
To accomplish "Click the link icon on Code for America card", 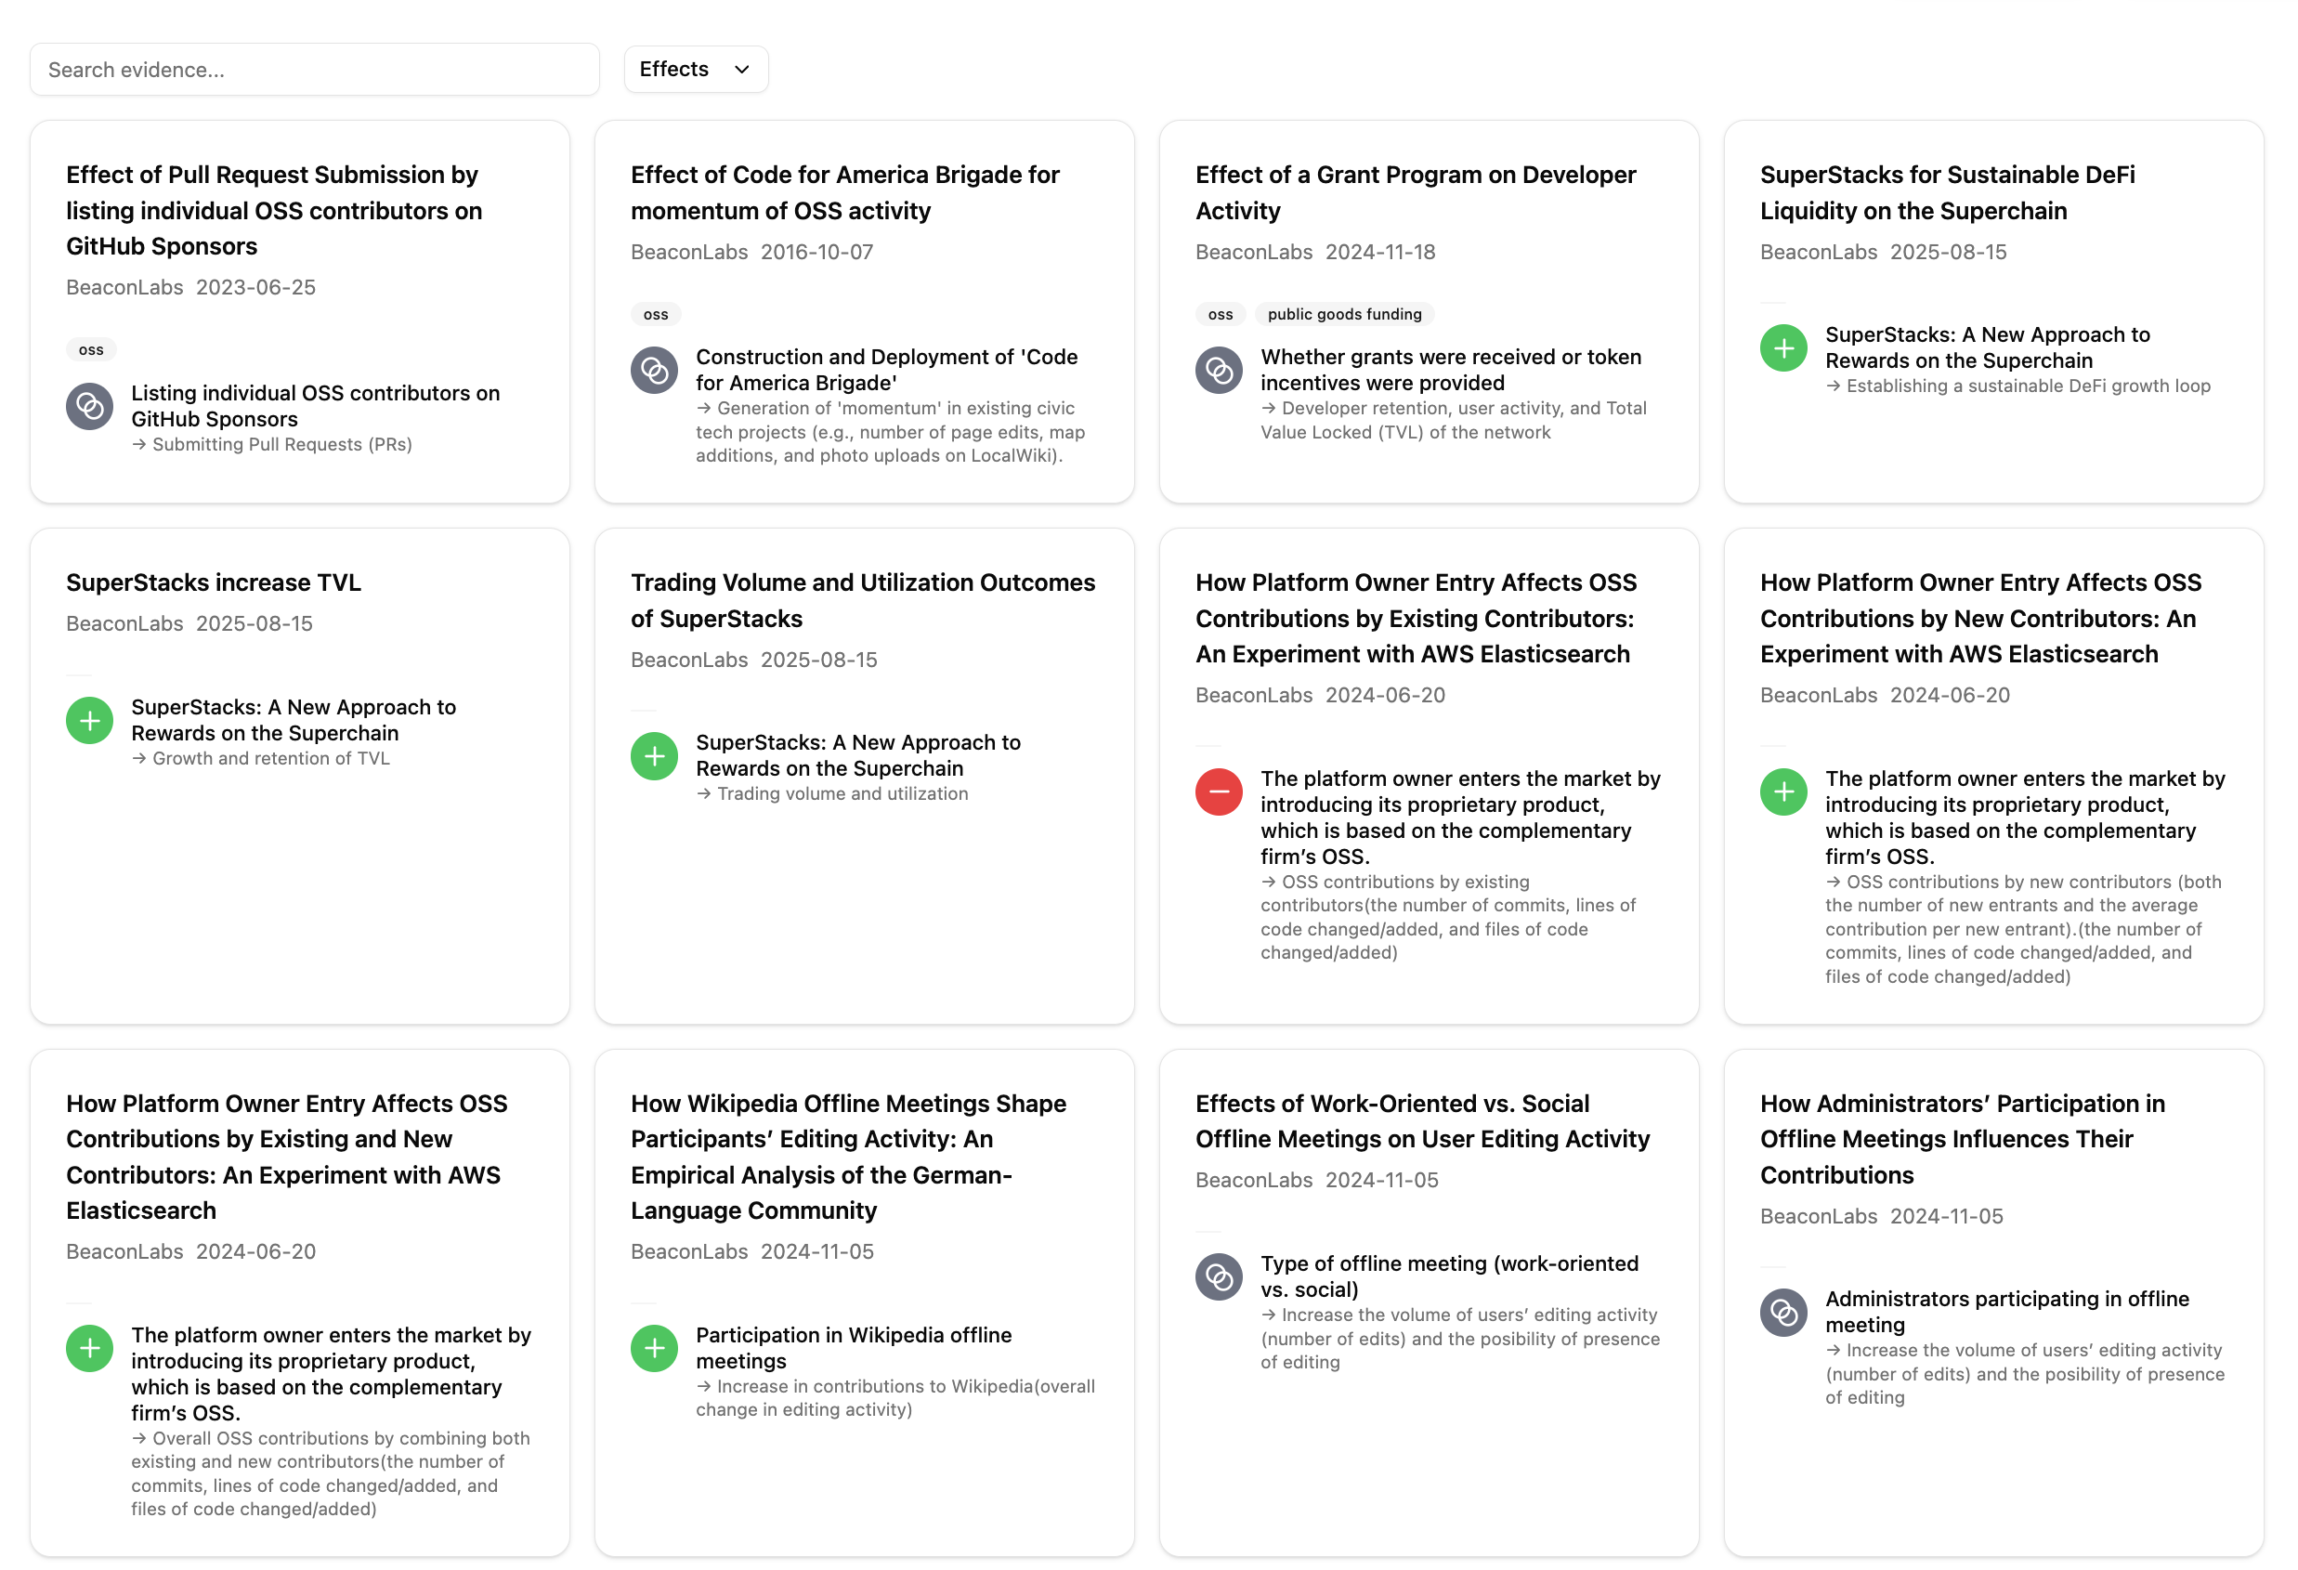I will (654, 370).
